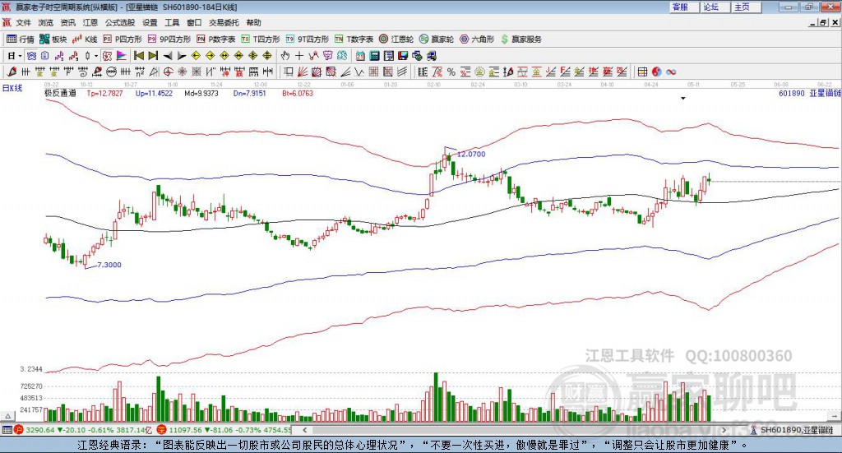
Task: Step chart left with black arrow
Action: click(x=168, y=56)
